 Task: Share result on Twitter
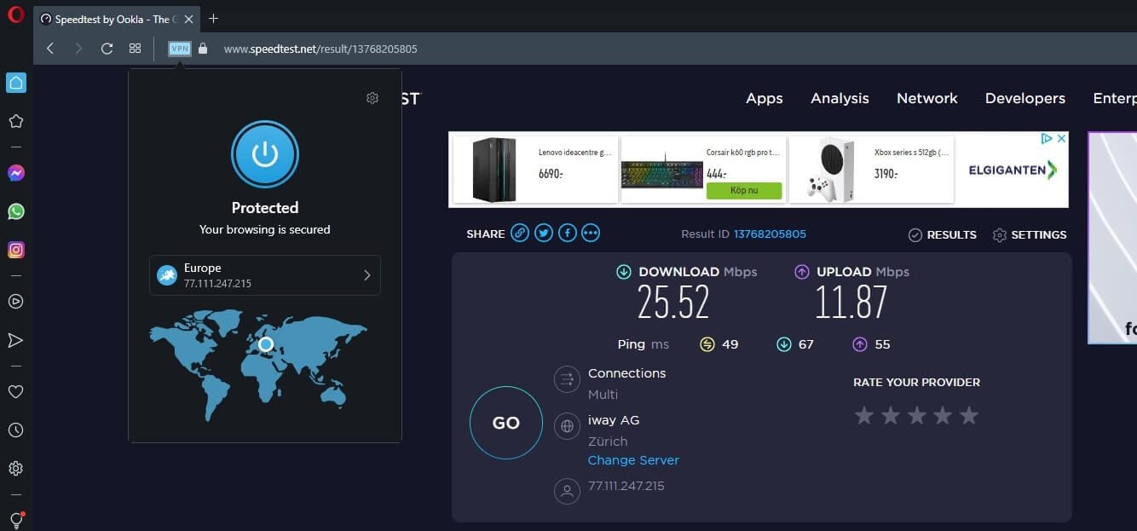tap(544, 234)
